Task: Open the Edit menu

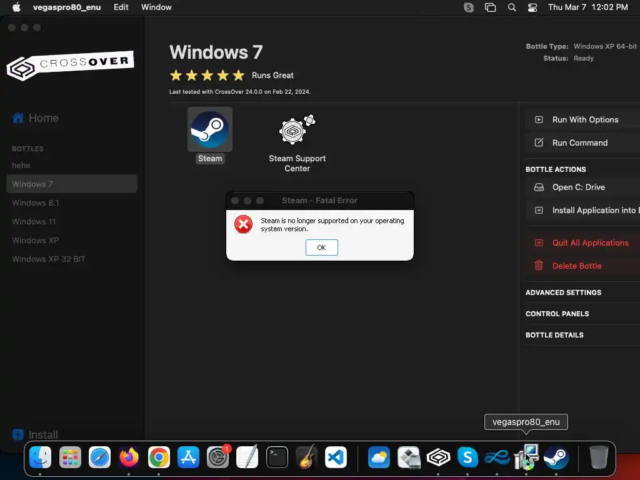Action: click(x=121, y=7)
